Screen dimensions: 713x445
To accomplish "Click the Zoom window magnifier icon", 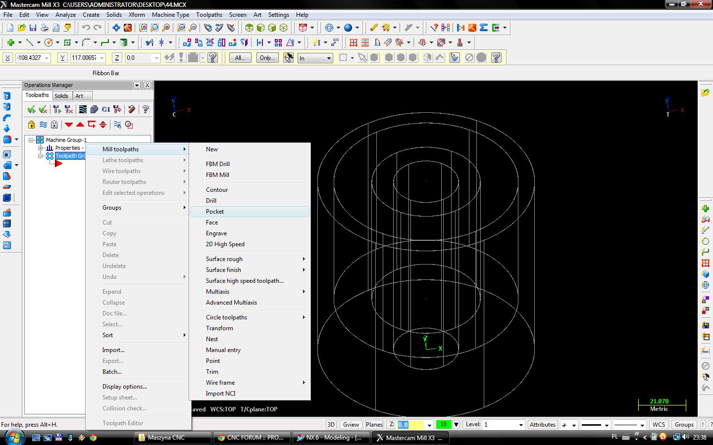I will [x=143, y=28].
